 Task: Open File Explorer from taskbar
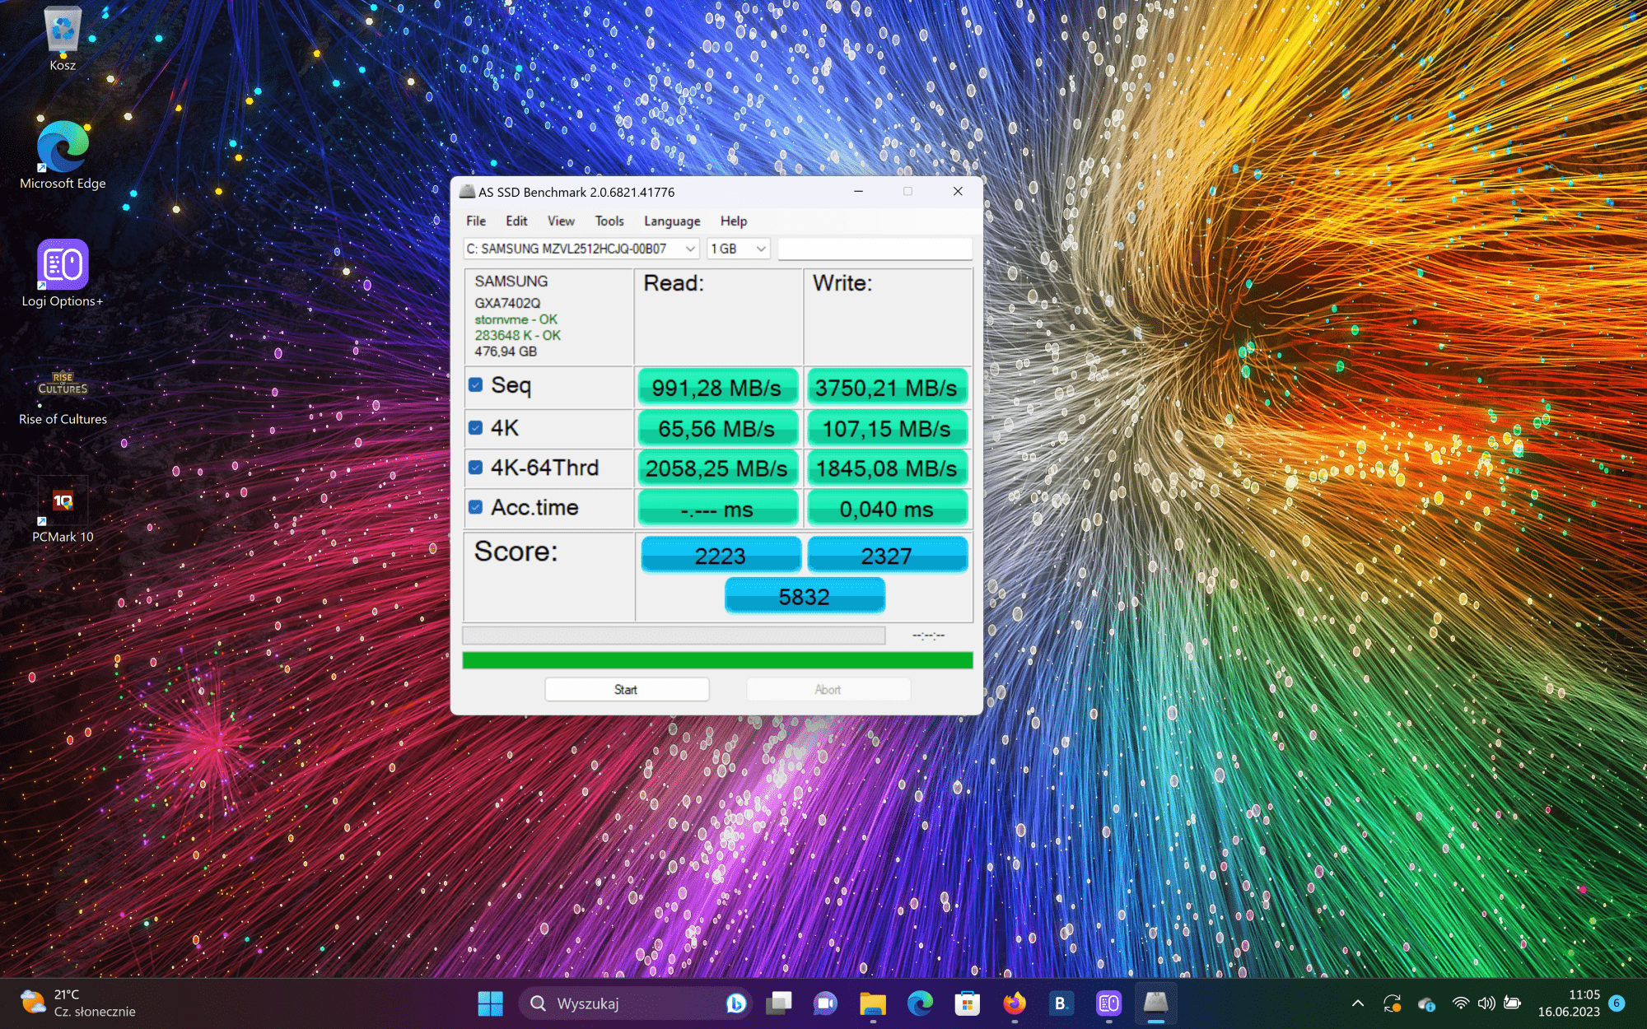(872, 1003)
